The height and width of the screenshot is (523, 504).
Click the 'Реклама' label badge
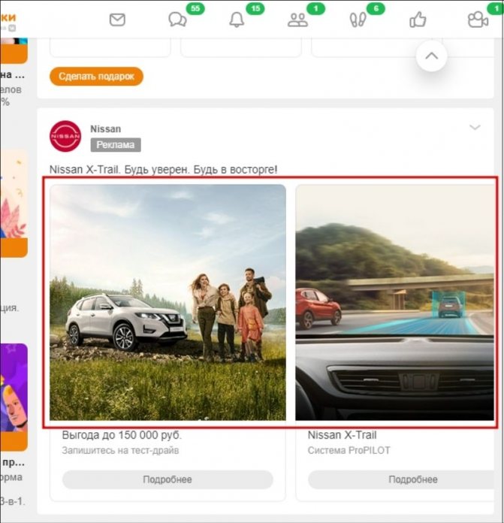(x=116, y=145)
